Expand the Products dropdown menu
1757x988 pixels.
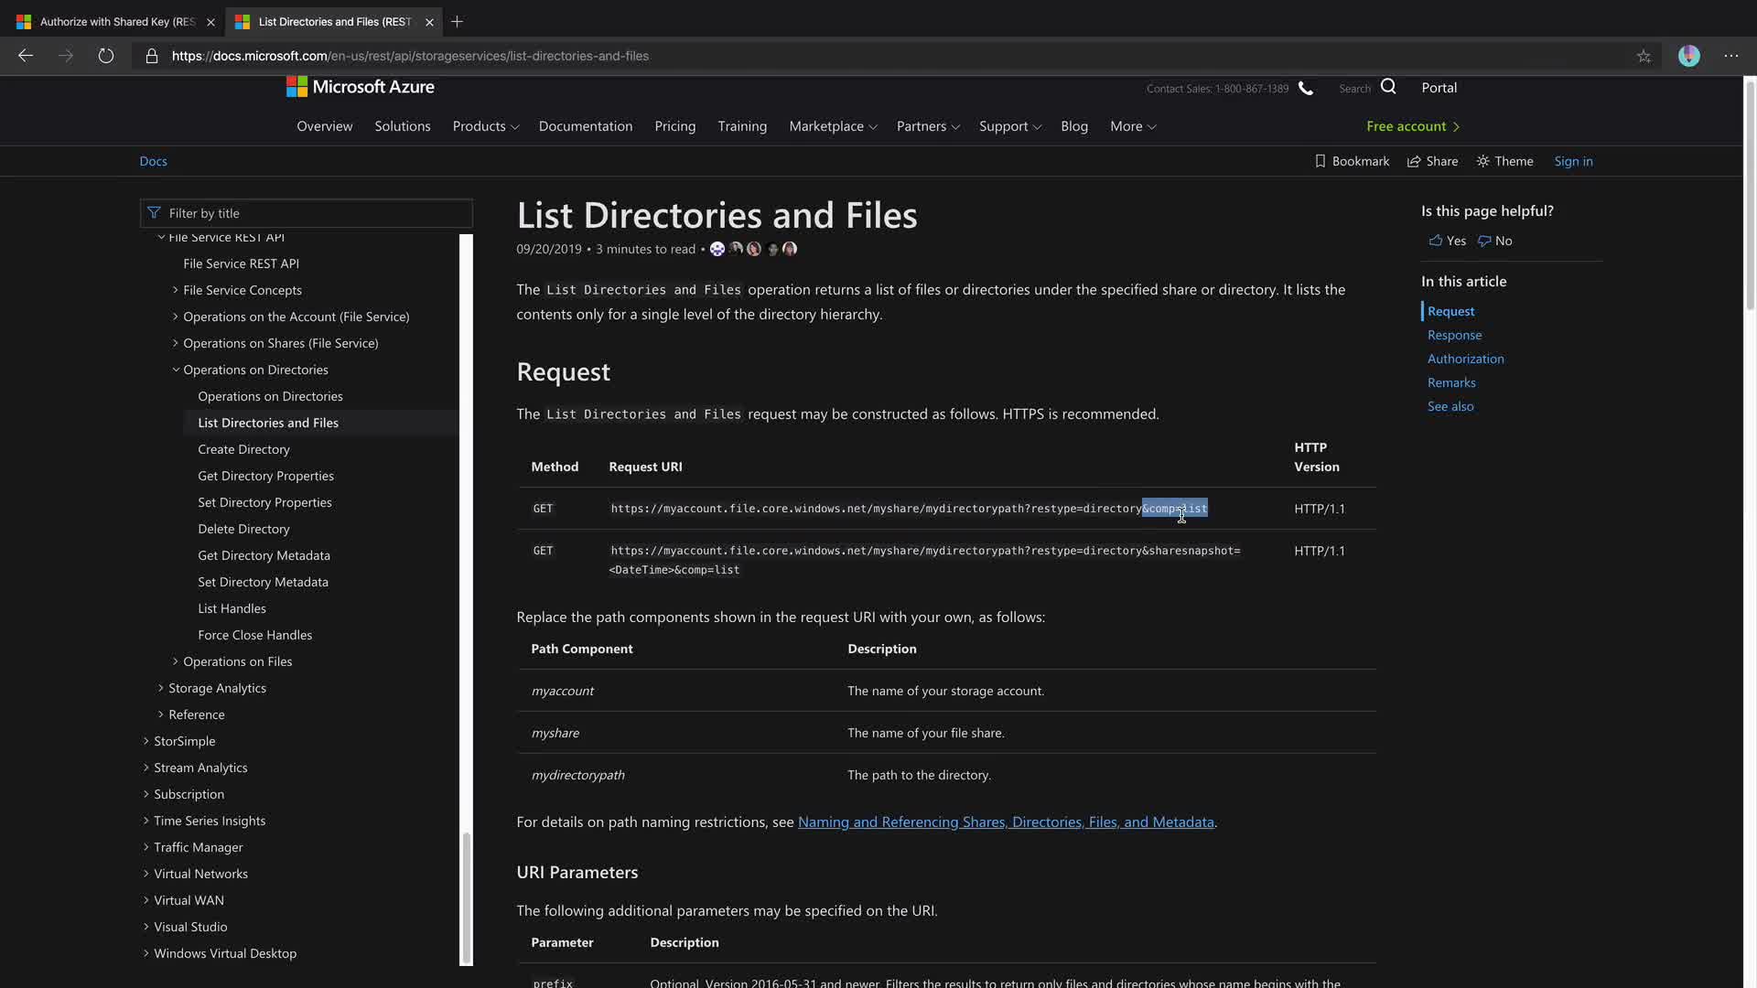[486, 126]
